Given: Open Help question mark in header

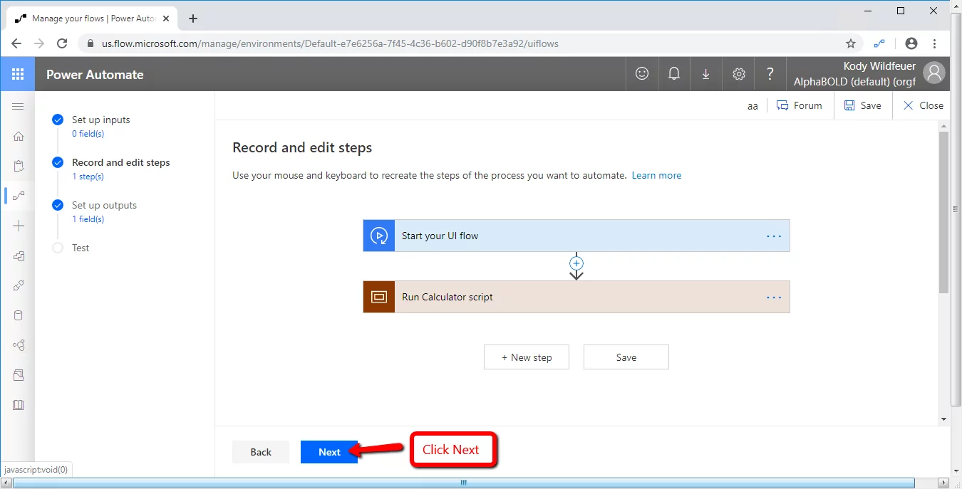Looking at the screenshot, I should click(x=770, y=73).
